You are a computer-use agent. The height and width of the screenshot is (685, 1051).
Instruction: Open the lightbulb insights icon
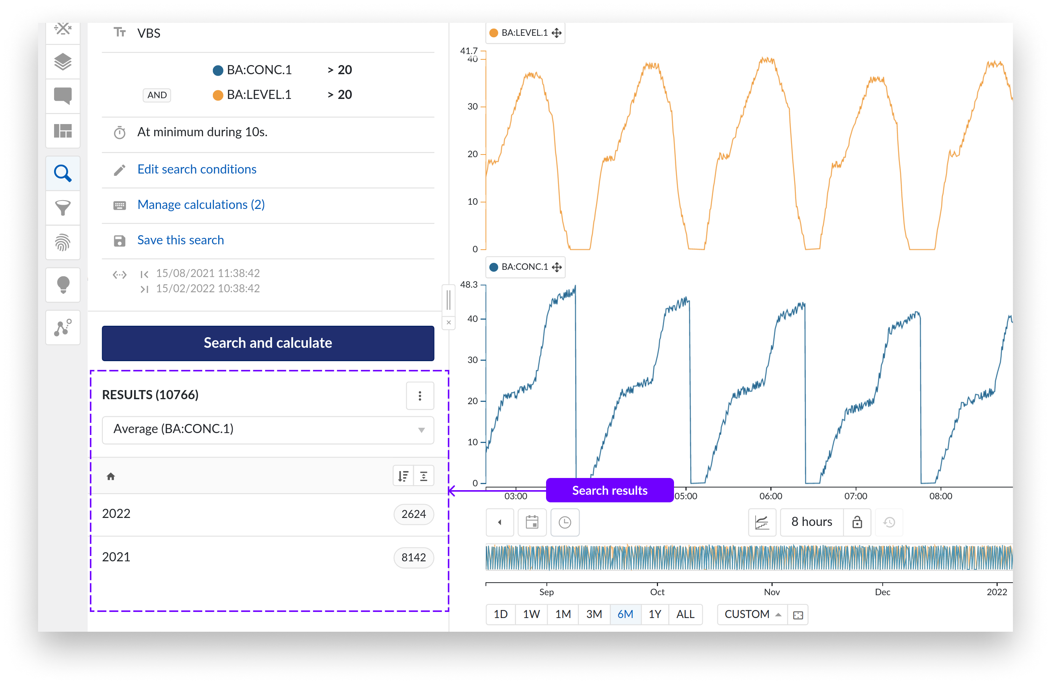pos(63,285)
